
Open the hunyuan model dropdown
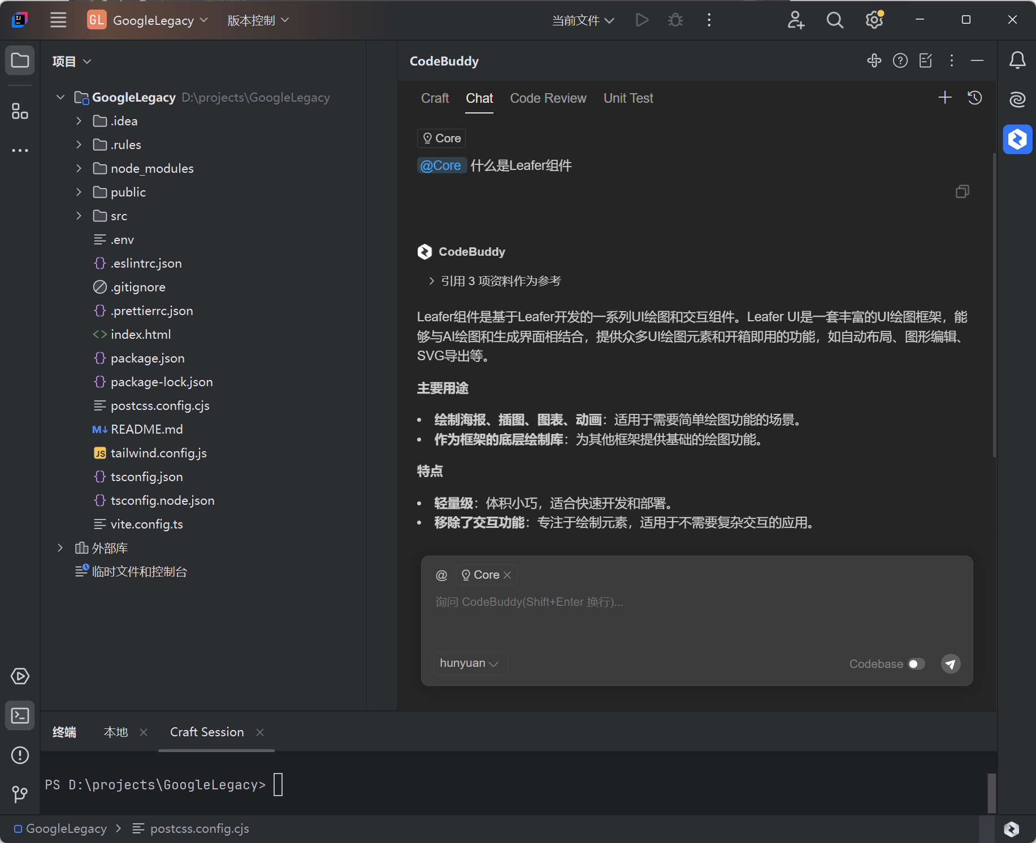click(469, 663)
